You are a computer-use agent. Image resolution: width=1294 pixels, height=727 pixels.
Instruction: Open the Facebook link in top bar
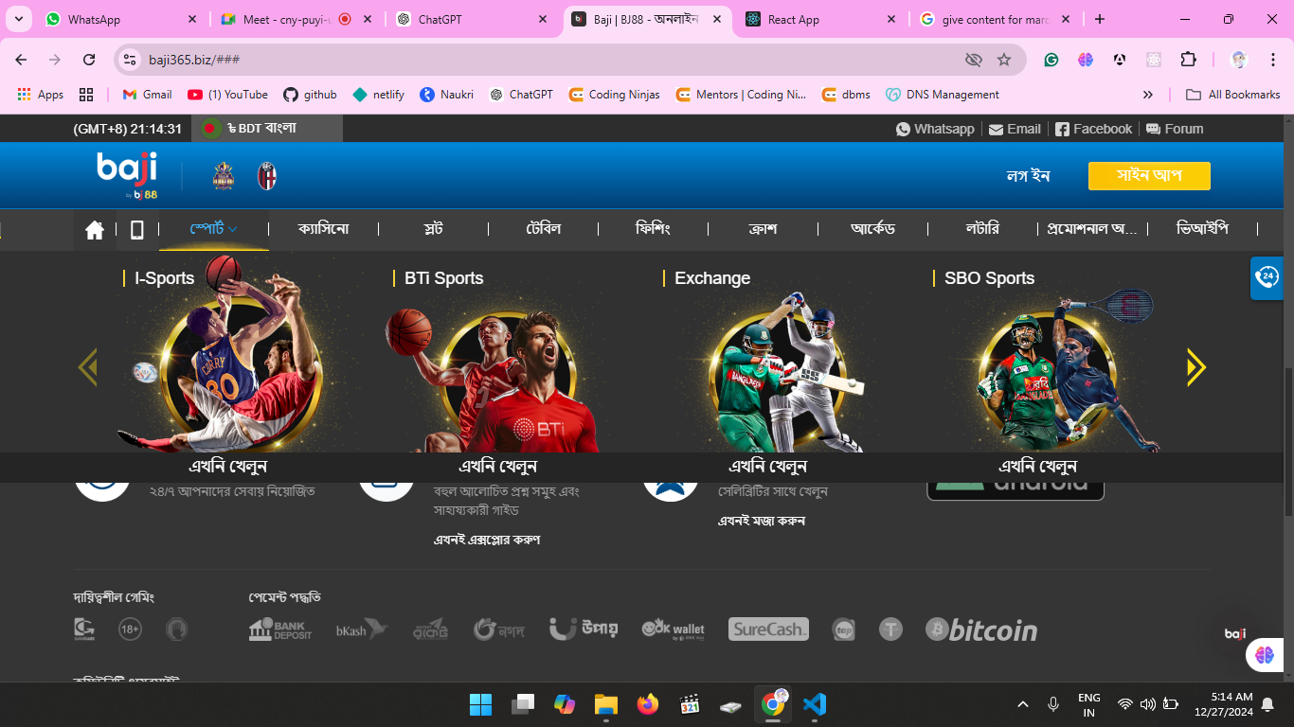(x=1093, y=129)
